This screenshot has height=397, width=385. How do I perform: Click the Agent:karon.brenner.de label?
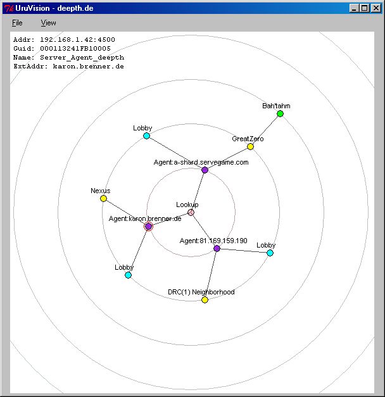pyautogui.click(x=145, y=218)
